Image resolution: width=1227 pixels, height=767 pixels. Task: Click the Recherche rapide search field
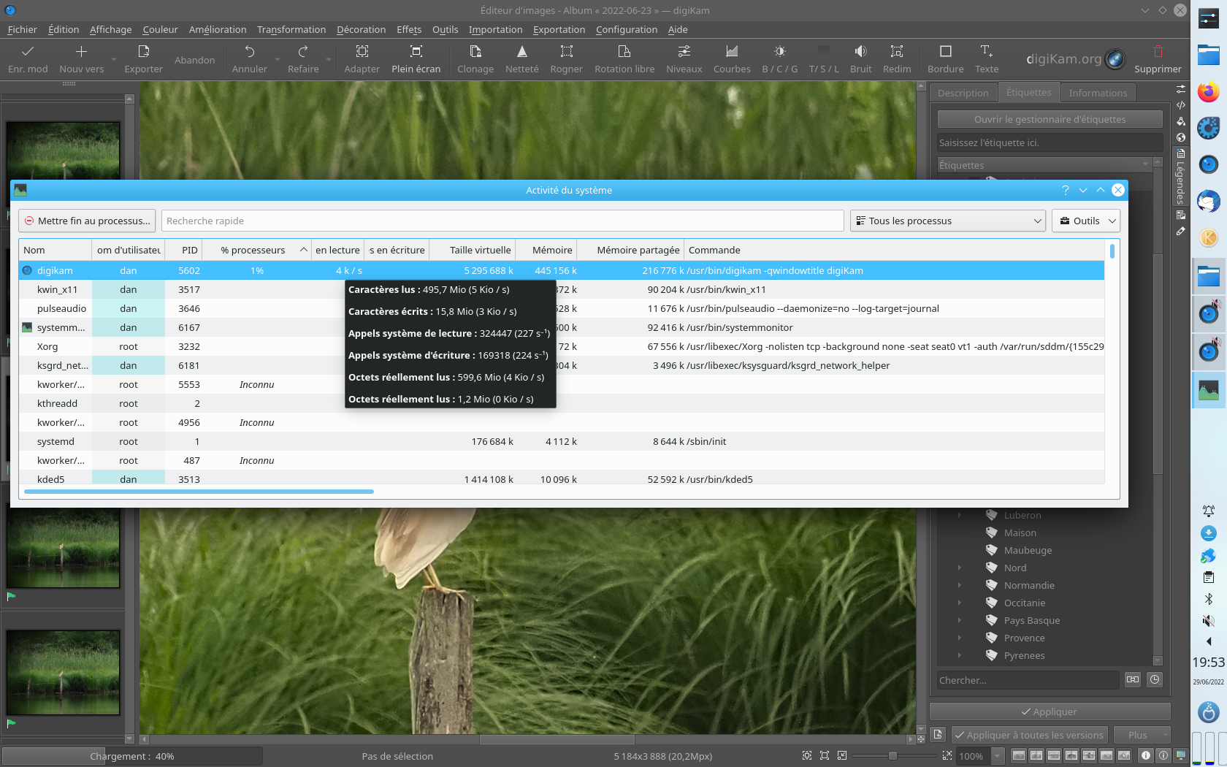[502, 221]
